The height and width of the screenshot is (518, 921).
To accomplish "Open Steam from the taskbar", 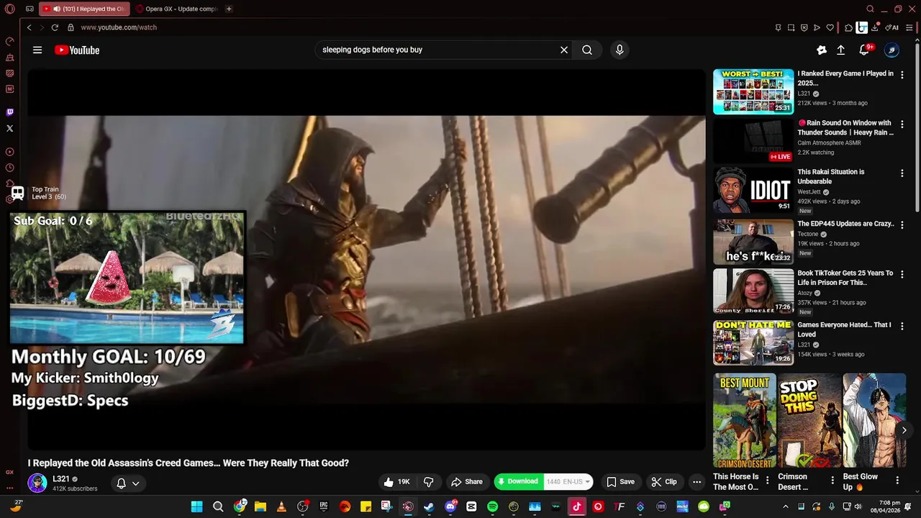I will point(429,507).
